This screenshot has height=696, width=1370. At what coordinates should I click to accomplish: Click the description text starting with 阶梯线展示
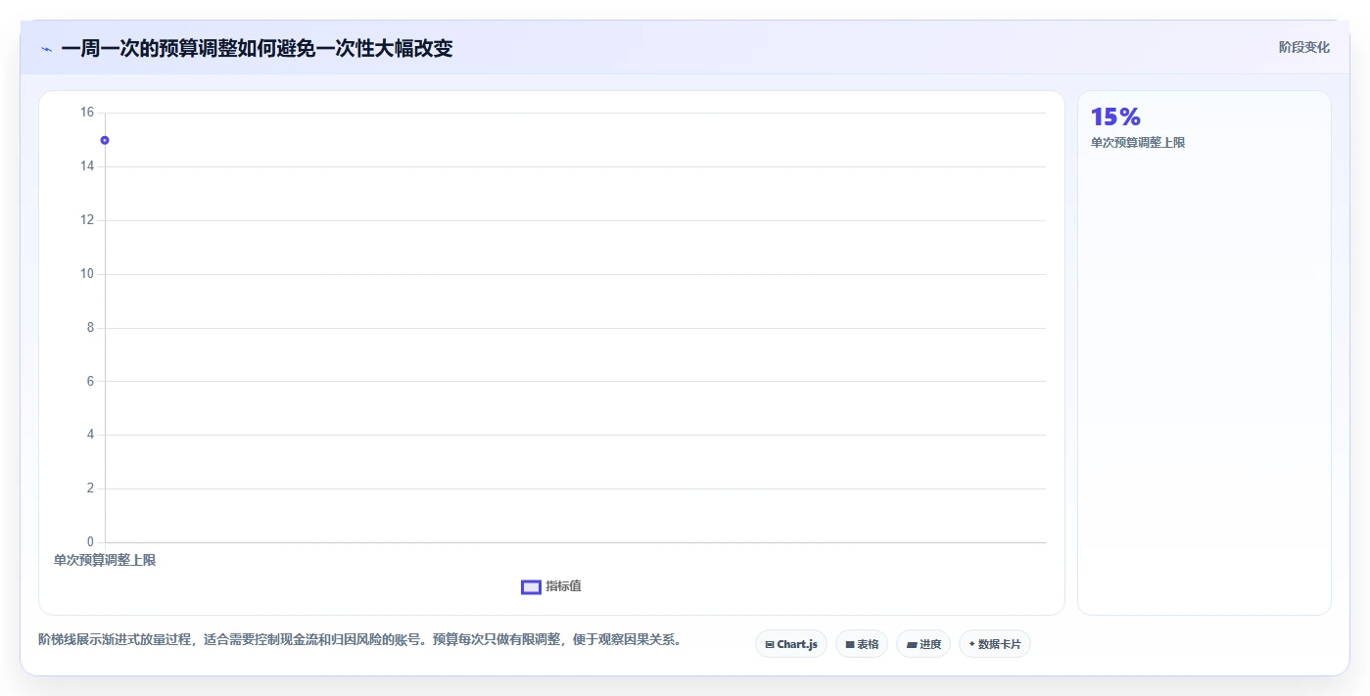point(359,640)
